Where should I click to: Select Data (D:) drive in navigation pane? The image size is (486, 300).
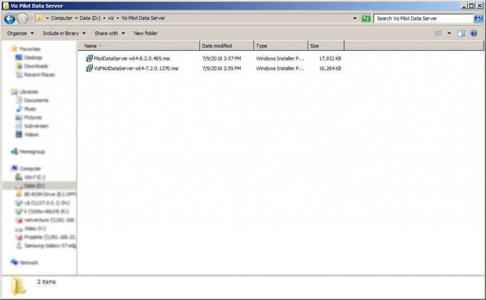[x=34, y=186]
